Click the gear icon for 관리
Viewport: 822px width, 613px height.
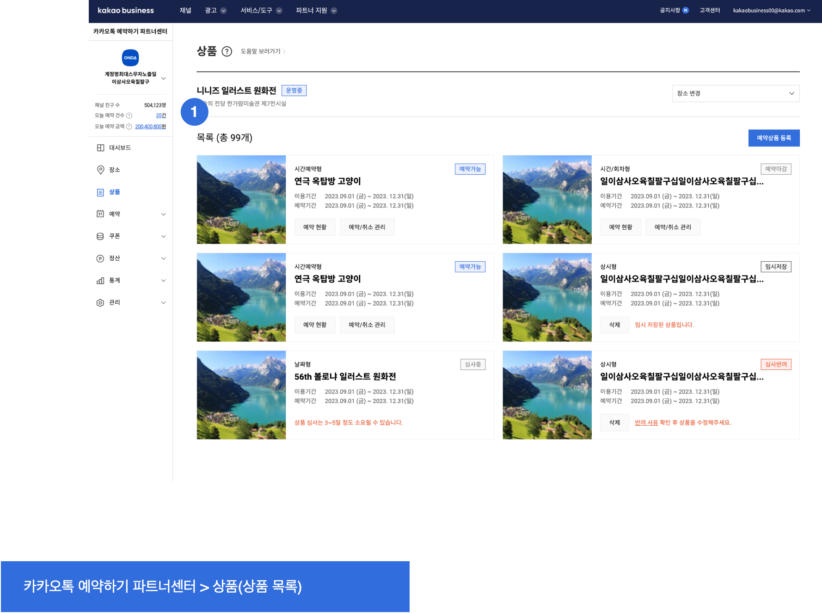(100, 303)
